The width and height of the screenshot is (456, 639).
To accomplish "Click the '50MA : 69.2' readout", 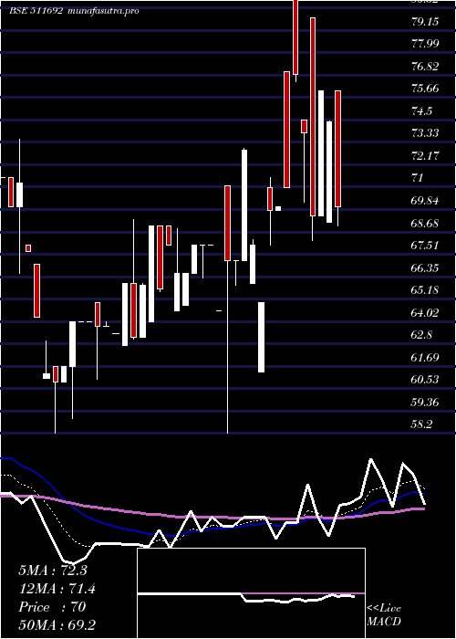I will (57, 625).
